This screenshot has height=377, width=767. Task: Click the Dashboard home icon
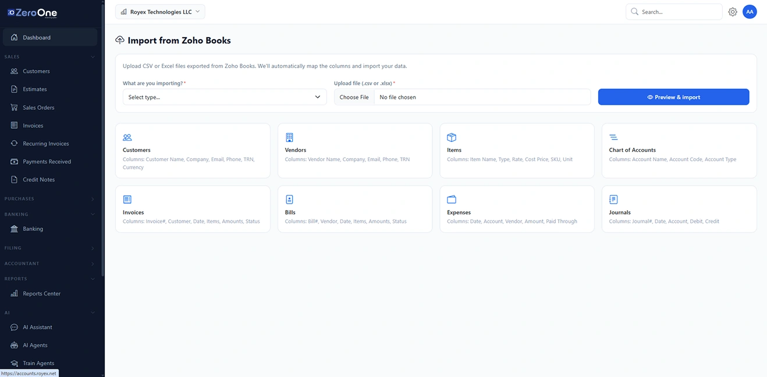click(x=14, y=37)
